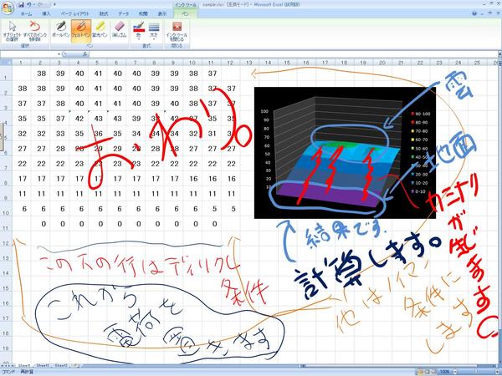Open the ホーム ribbon tab

26,14
